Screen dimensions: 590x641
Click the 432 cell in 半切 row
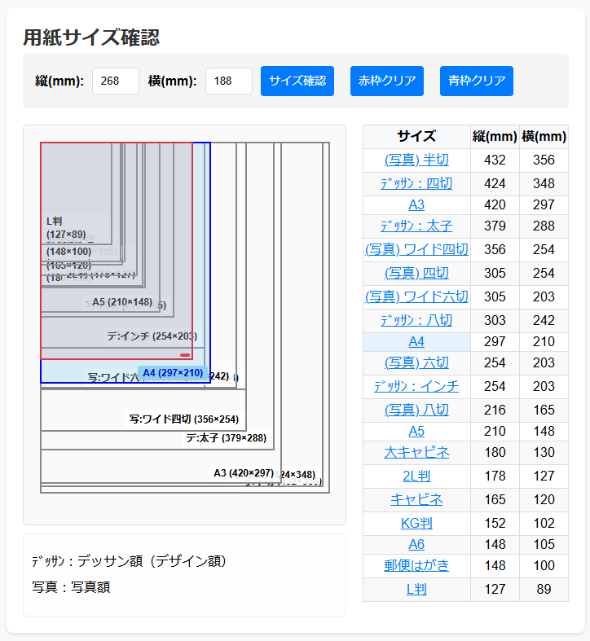tap(495, 160)
